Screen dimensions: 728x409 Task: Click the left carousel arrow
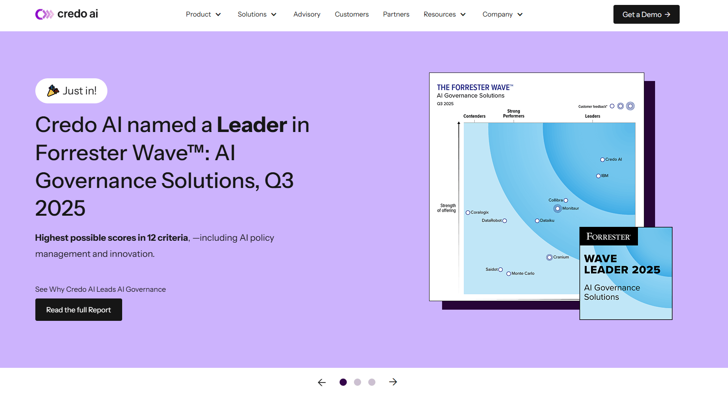click(321, 382)
